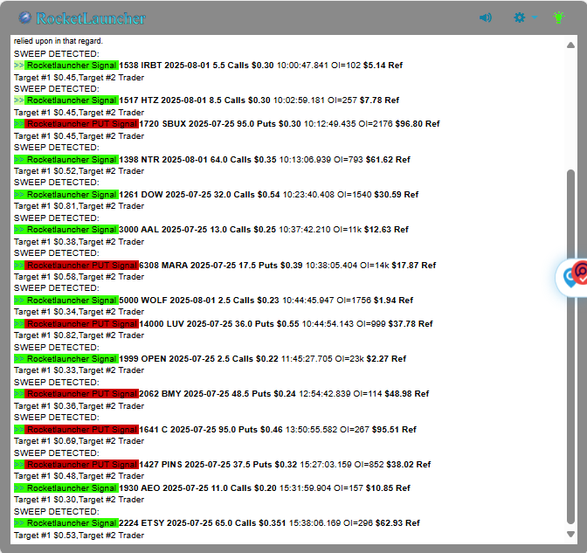Click the text 1720 SBUX 2025-07-25 95.0 Puts

coord(207,124)
